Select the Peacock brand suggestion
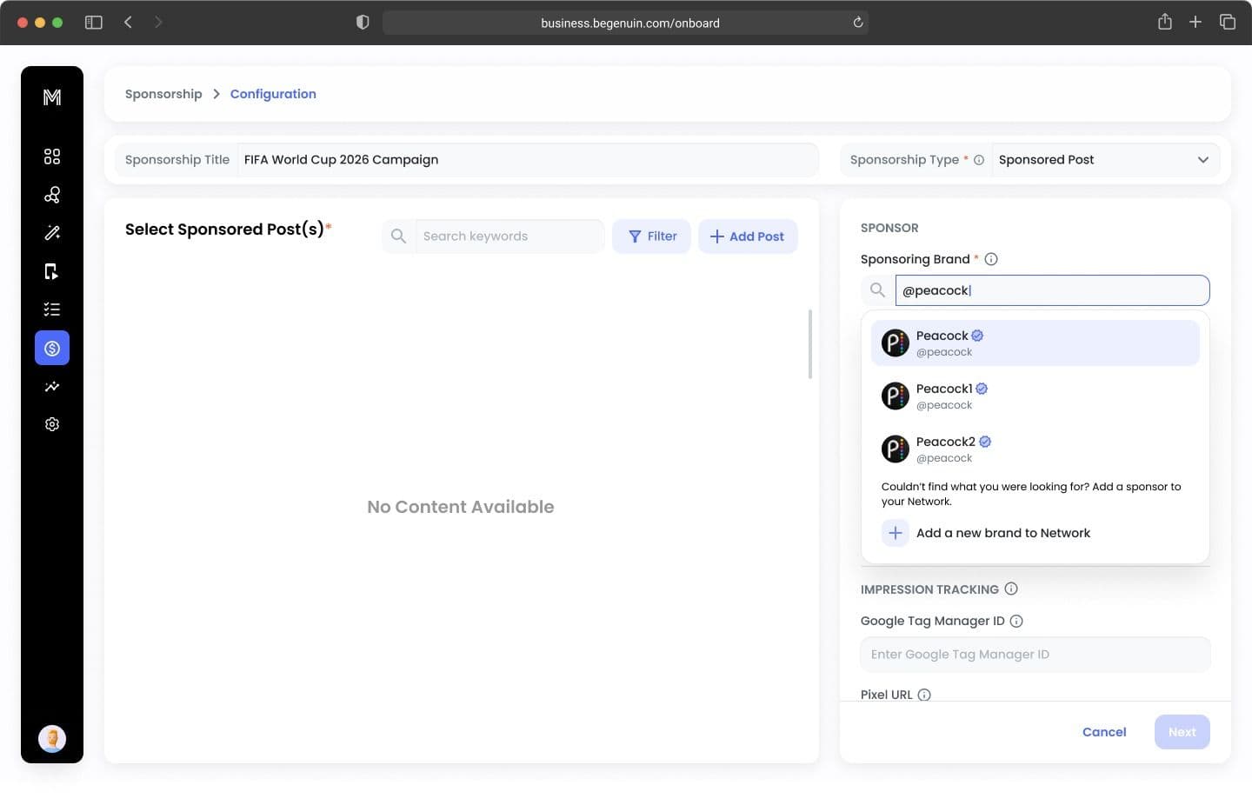 point(1035,343)
